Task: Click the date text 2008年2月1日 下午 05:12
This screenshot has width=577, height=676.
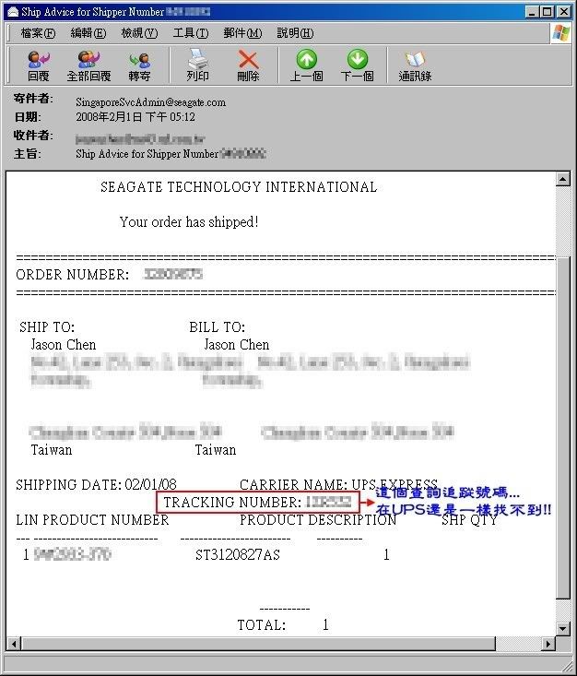Action: click(x=135, y=117)
